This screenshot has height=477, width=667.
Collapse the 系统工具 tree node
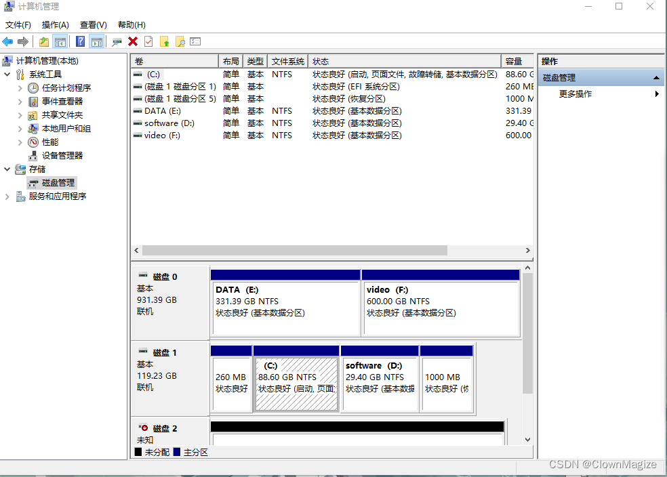pyautogui.click(x=7, y=75)
